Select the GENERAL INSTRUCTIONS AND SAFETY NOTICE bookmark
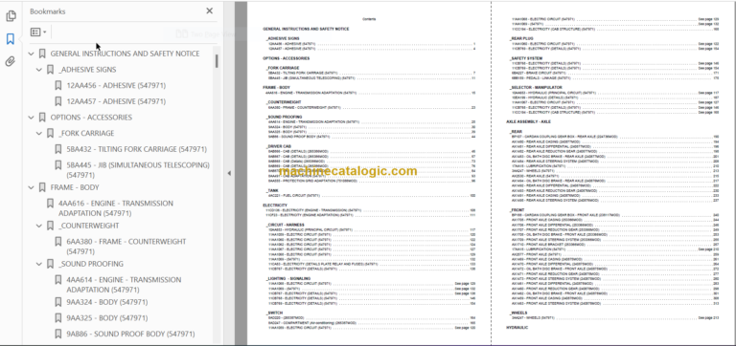 [x=125, y=54]
